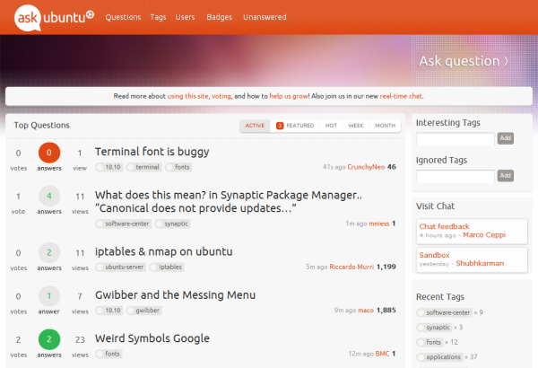Open the Tags nav item
538x368 pixels.
[x=158, y=17]
